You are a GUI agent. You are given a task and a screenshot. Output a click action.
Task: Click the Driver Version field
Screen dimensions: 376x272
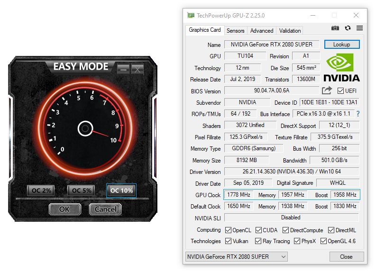(292, 172)
